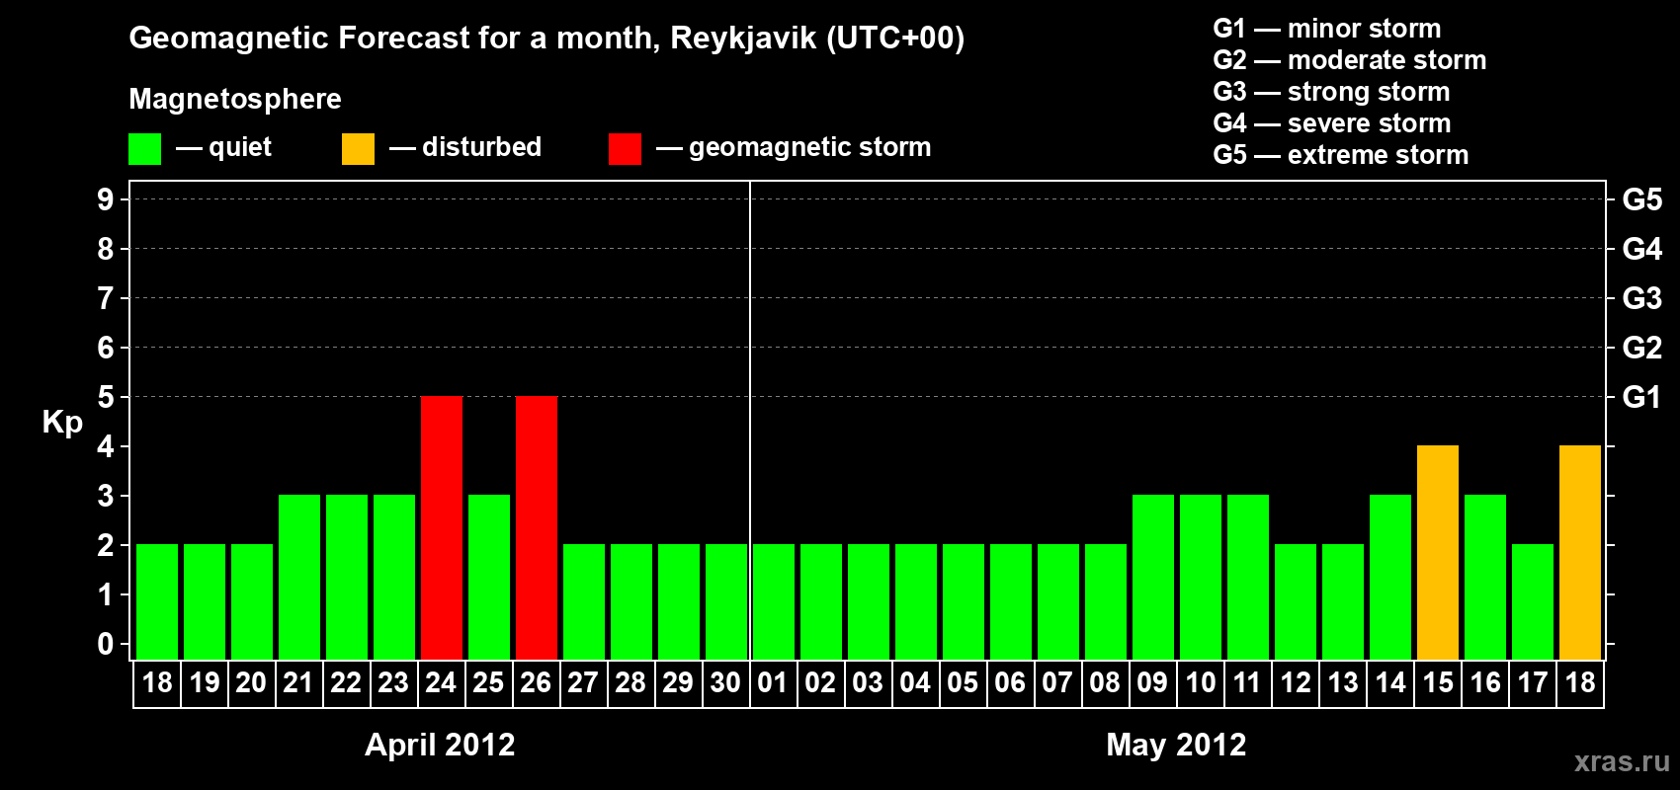Select the red bar for April 26

(x=537, y=527)
